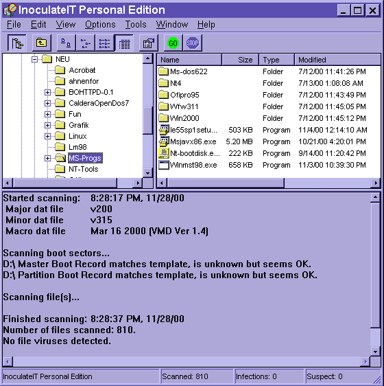
Task: Click 5.20 MB size cell
Action: 239,141
